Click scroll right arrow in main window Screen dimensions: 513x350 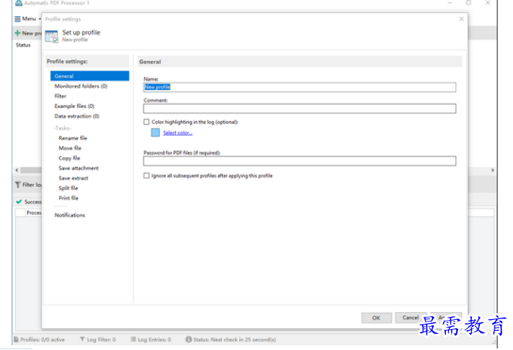tap(492, 170)
